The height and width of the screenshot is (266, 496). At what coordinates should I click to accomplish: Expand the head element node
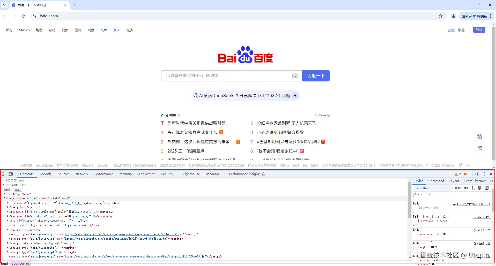coord(4,194)
